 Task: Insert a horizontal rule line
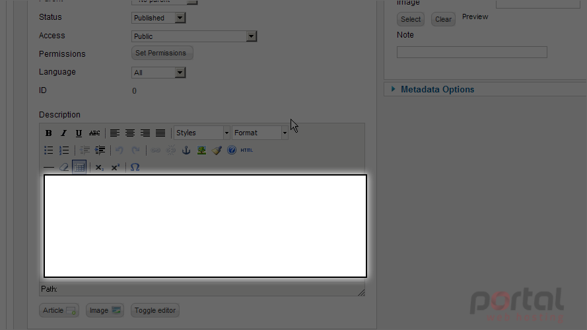point(49,167)
